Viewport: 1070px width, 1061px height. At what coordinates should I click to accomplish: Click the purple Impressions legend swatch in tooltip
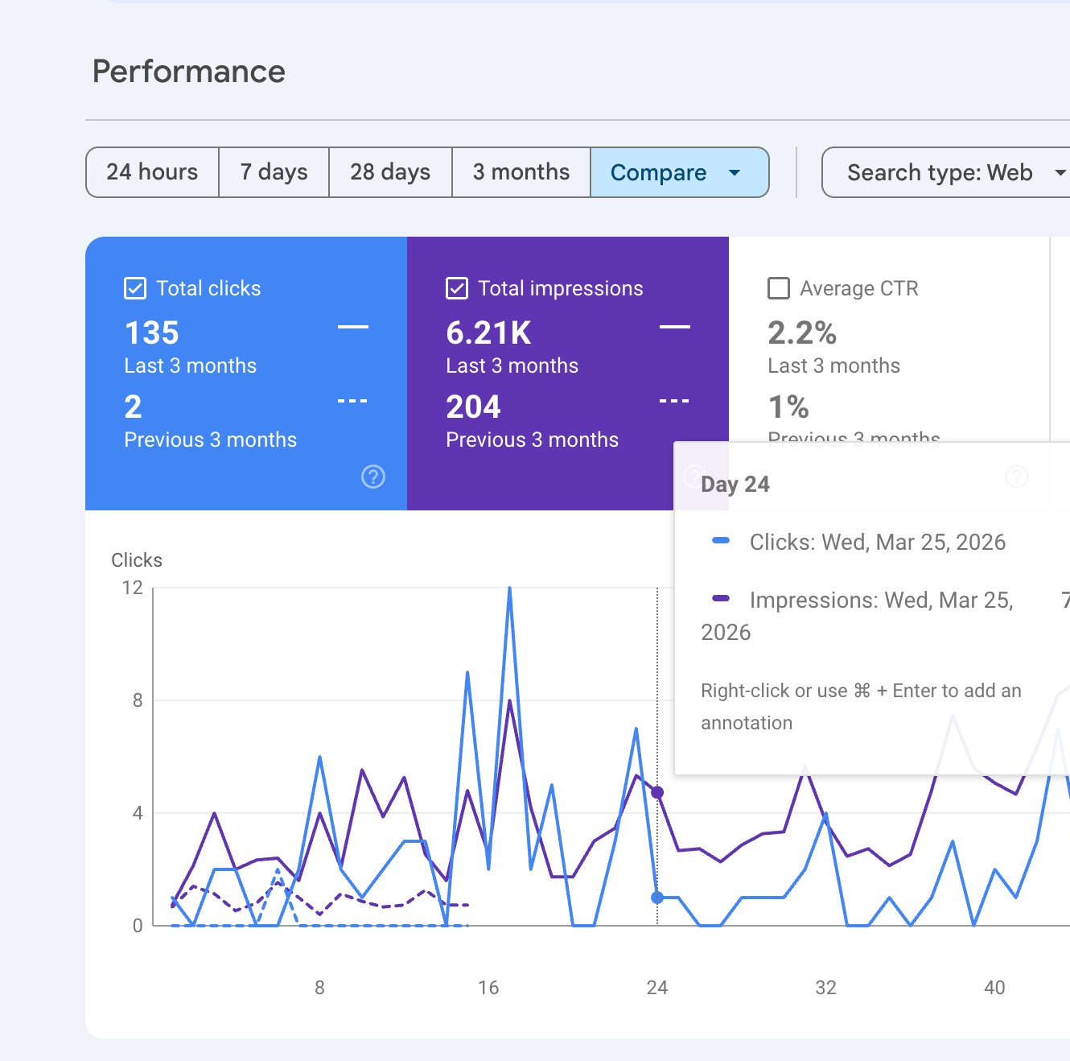[x=721, y=598]
